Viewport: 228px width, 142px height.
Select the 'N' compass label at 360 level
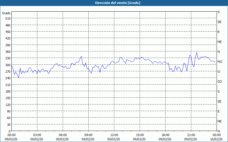tap(219, 52)
